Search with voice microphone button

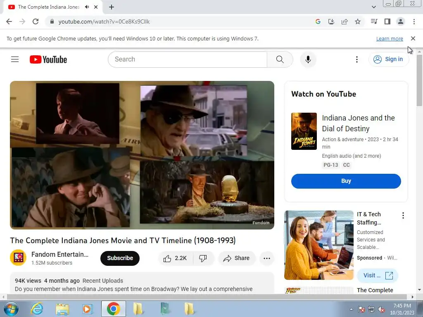(x=308, y=59)
